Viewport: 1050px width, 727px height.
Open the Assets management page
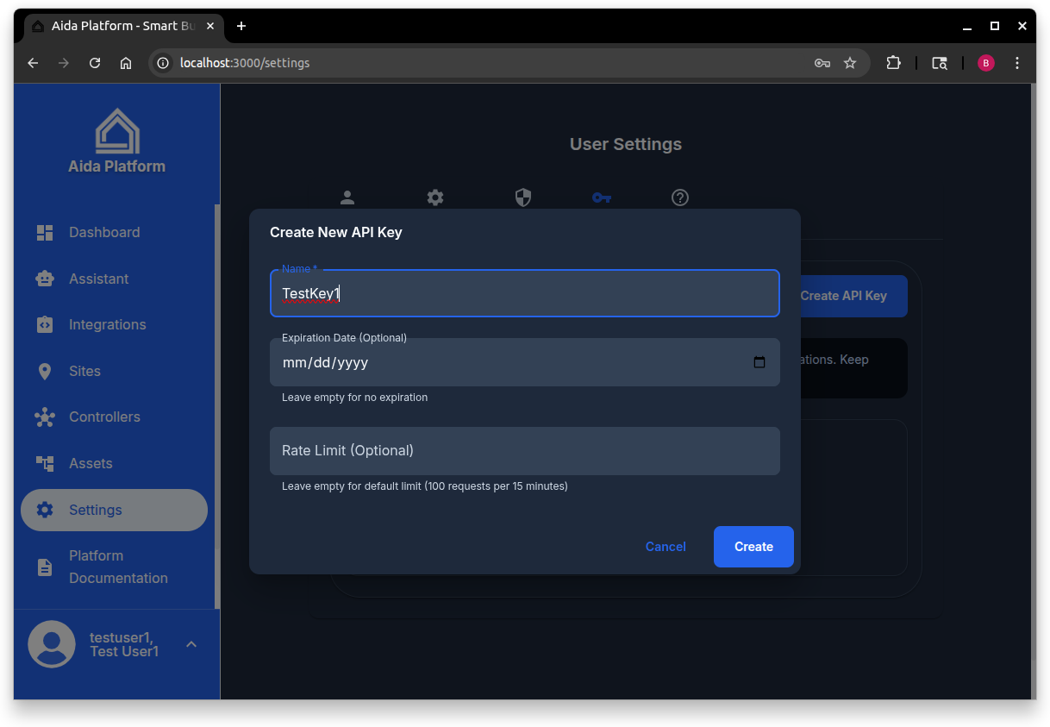point(90,463)
